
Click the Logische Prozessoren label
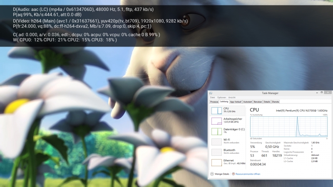coord(294,152)
